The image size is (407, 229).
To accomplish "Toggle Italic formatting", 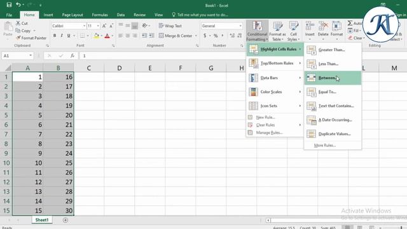I will [62, 36].
